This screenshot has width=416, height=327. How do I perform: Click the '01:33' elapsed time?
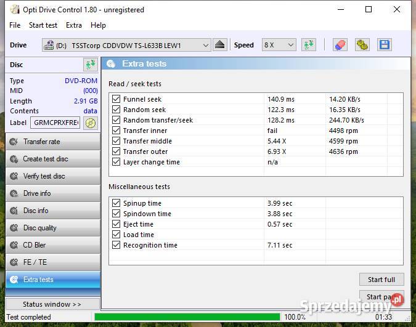pos(383,317)
